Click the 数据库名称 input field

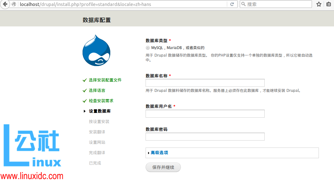click(205, 83)
